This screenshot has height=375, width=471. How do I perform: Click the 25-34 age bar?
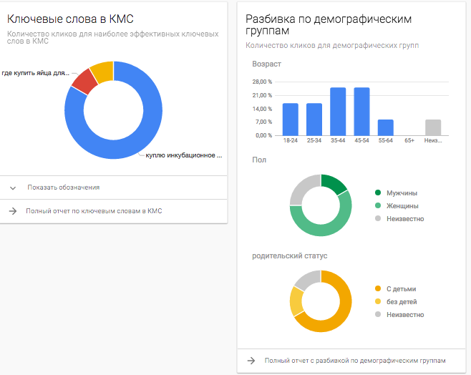point(314,120)
